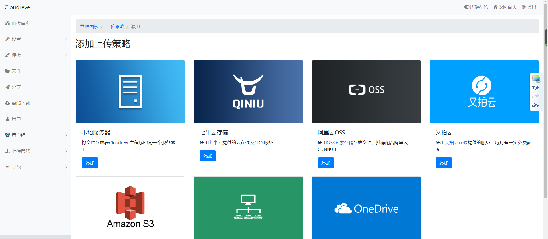Click 登出 to log out
Image resolution: width=548 pixels, height=239 pixels.
(529, 7)
